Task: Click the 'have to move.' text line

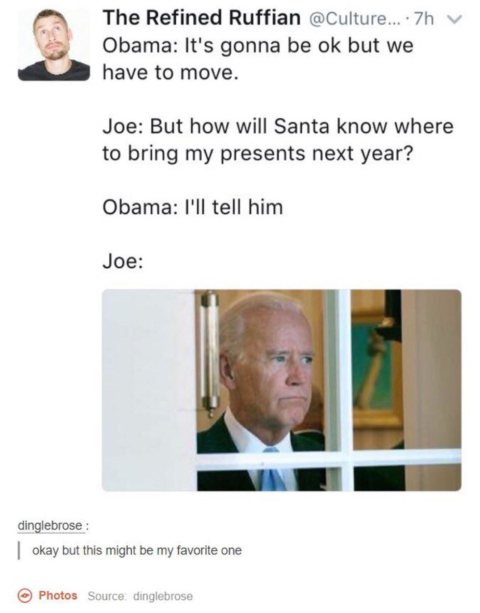Action: click(170, 73)
